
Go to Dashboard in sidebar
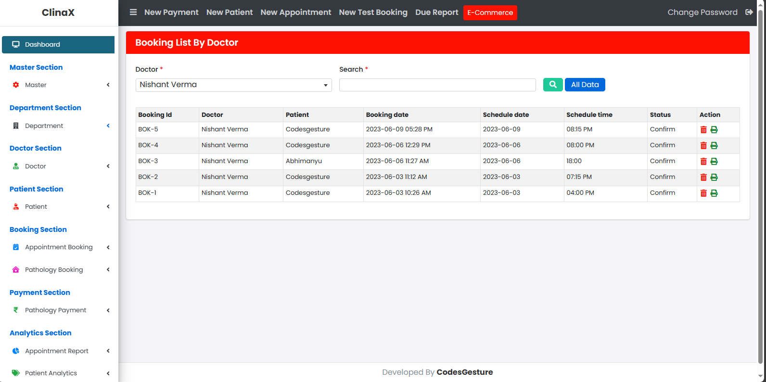pyautogui.click(x=58, y=45)
